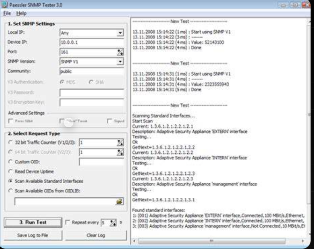Click the log's right scroll arrow
Viewport: 314px width, 249px height.
(303, 241)
